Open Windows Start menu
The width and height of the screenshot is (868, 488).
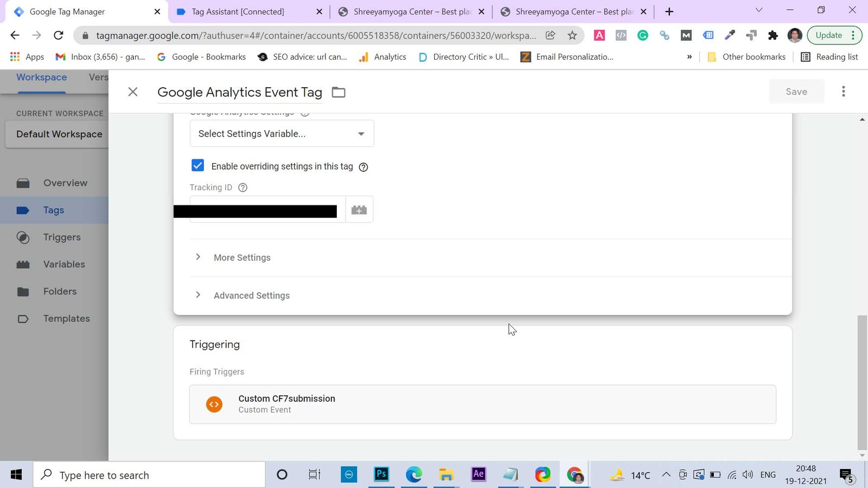tap(16, 475)
